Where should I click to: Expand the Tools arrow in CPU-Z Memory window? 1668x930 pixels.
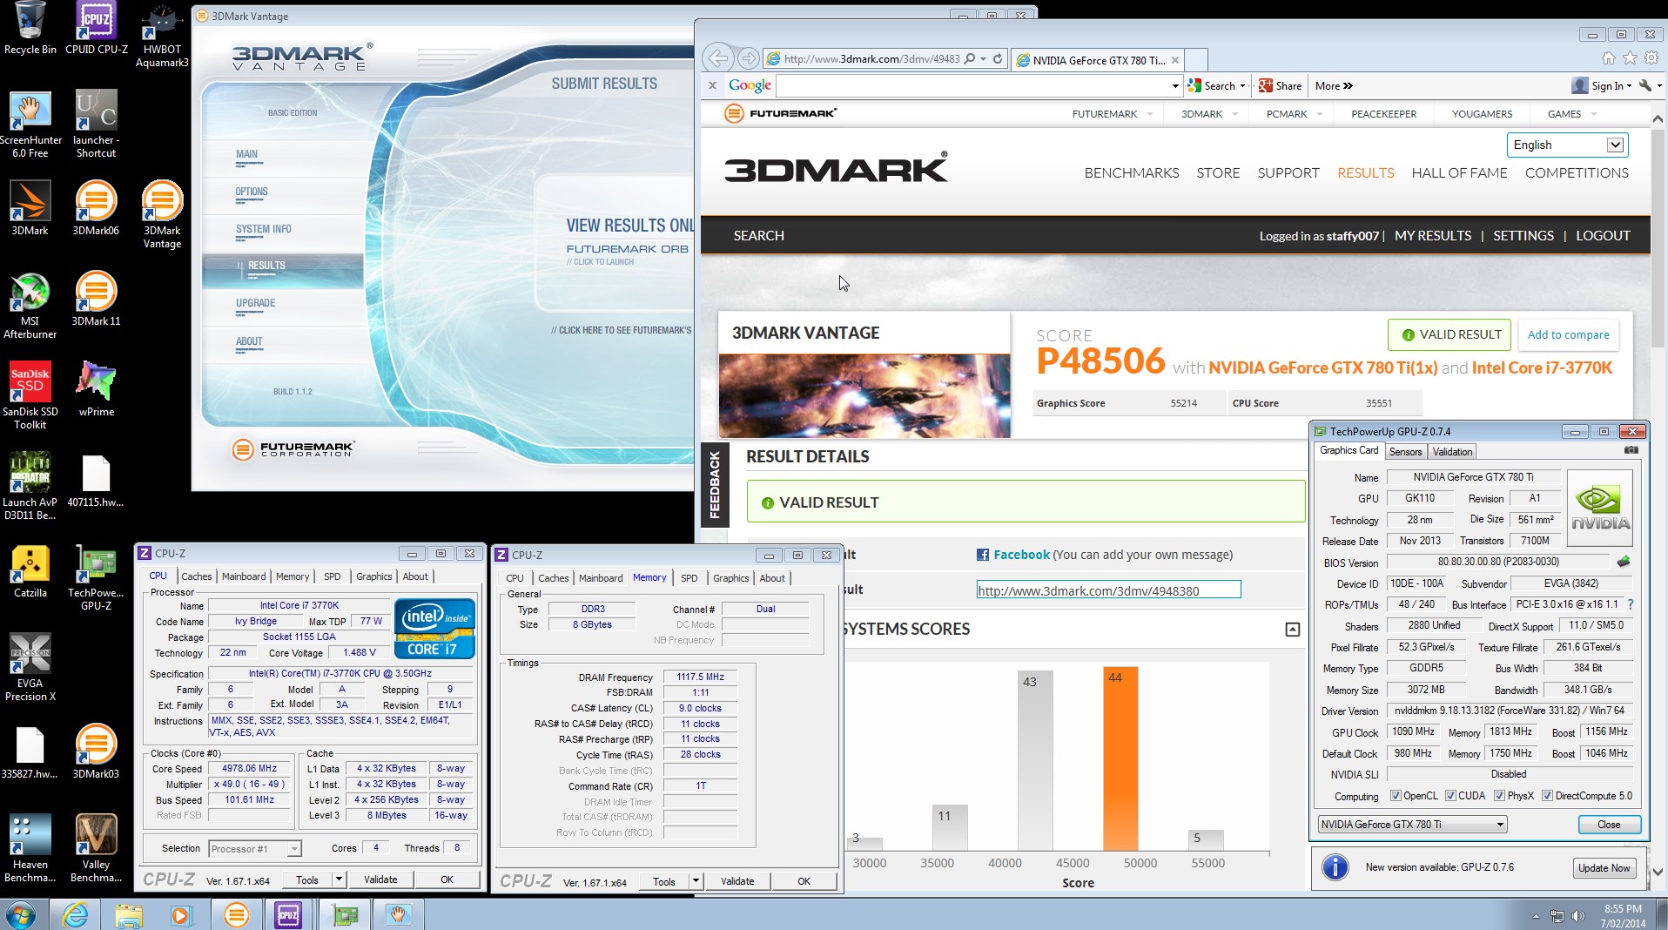(696, 881)
